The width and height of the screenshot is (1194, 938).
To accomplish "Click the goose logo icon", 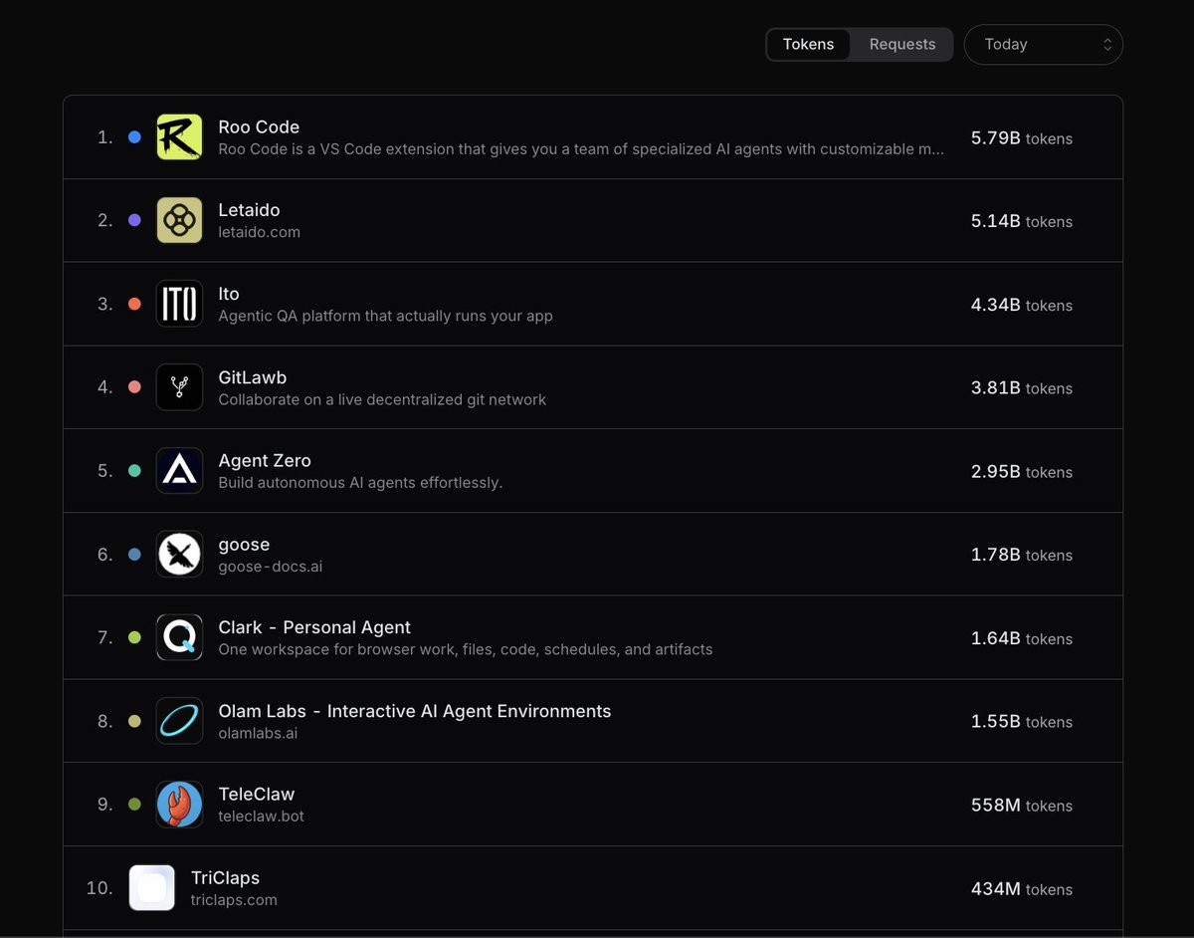I will coord(179,554).
